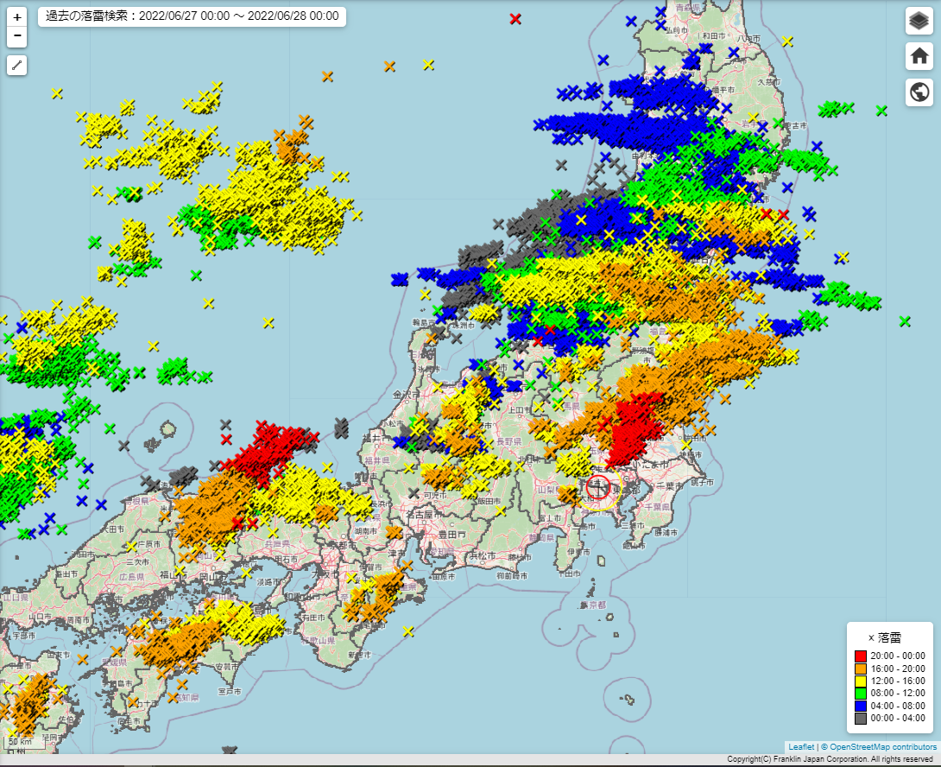Open the map layers control
The width and height of the screenshot is (941, 767).
pos(919,21)
